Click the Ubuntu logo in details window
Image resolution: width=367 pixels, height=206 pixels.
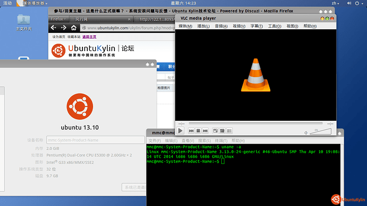(80, 106)
